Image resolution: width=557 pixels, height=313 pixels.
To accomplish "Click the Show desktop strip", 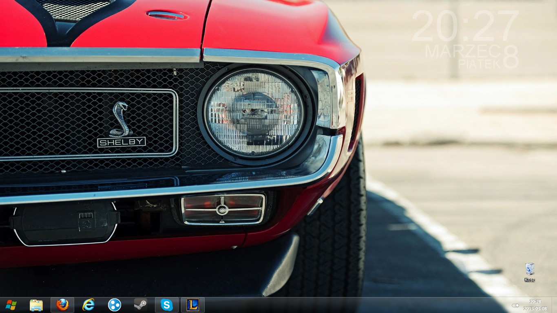I will point(554,305).
